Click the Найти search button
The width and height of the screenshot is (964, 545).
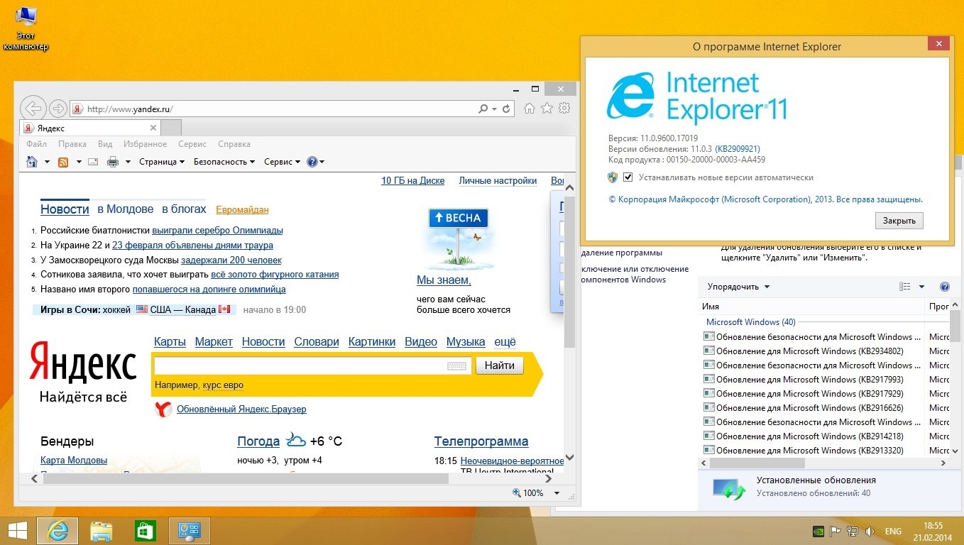[500, 365]
